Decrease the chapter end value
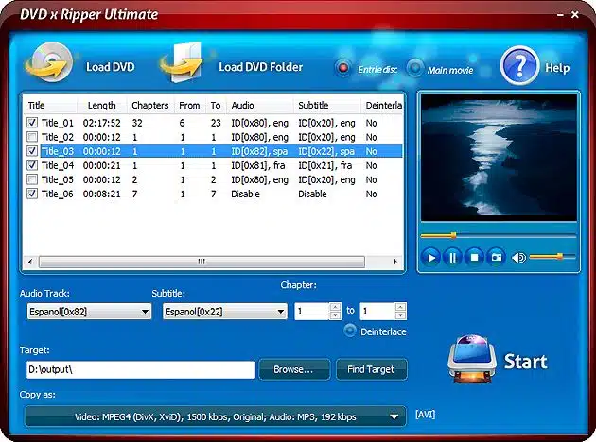Viewport: 596px width, 442px height. pos(400,315)
